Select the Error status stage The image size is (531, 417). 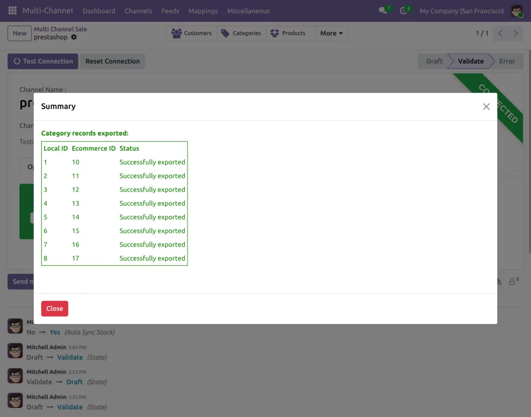pos(507,61)
